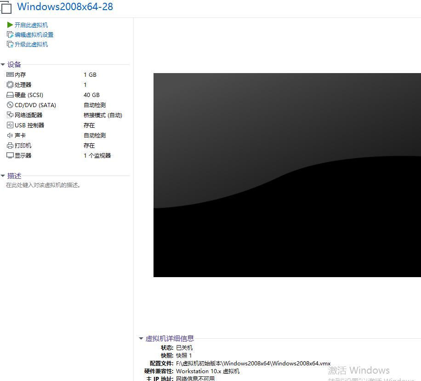Viewport: 421px width, 381px height.
Task: Select the 显示器 row label
Action: pyautogui.click(x=23, y=155)
